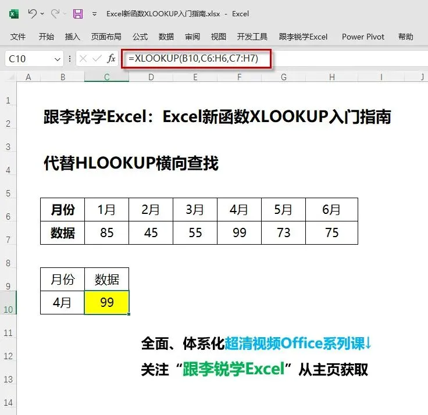Open the 开发工具 ribbon tab

(x=252, y=37)
